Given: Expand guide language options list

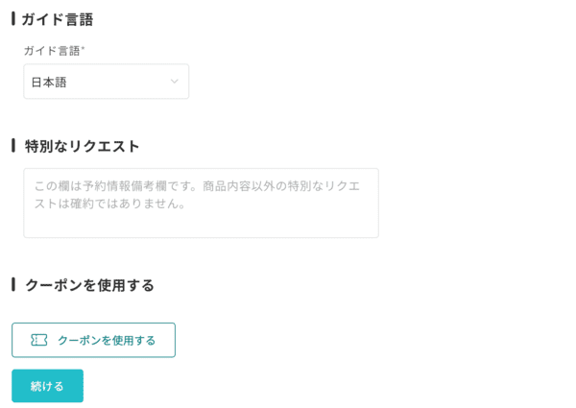Looking at the screenshot, I should pyautogui.click(x=107, y=82).
